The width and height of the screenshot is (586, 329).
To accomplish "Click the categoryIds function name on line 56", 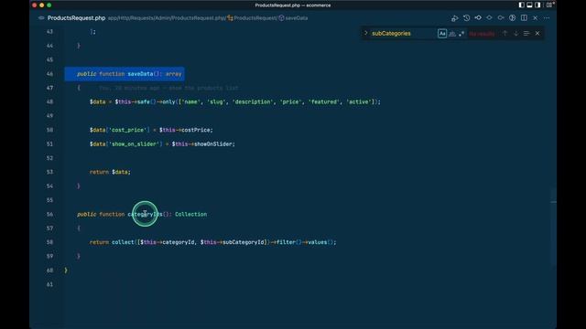I will (x=145, y=214).
